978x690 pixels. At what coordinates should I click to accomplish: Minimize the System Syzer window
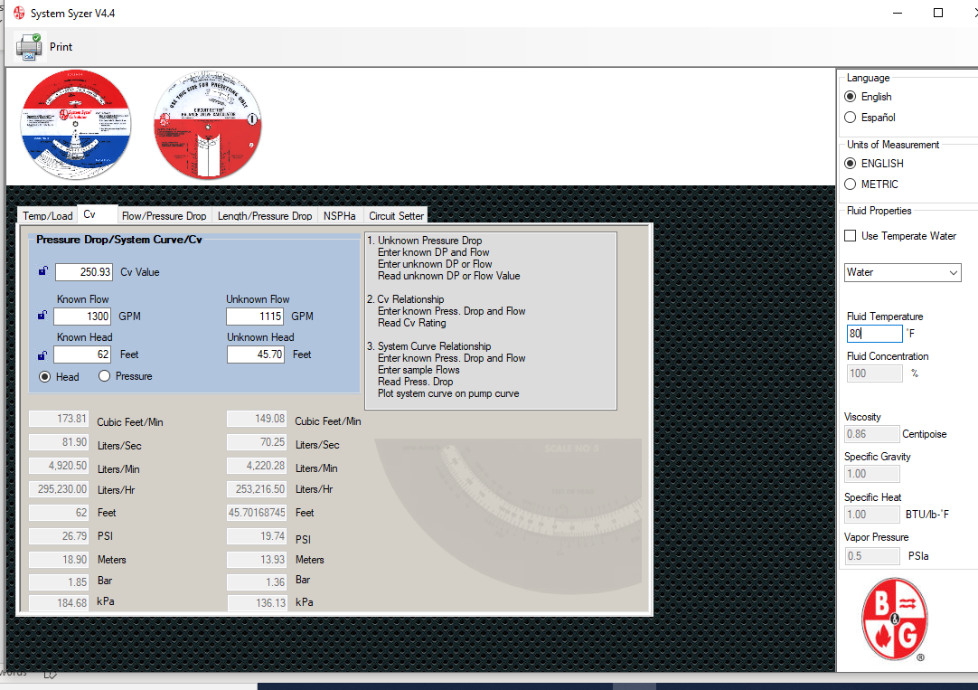click(898, 13)
